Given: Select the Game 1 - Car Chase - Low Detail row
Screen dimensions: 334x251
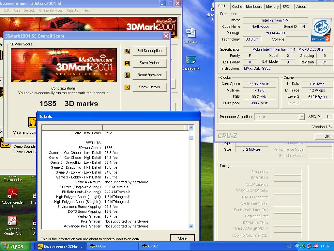Looking at the screenshot, I should 115,153.
